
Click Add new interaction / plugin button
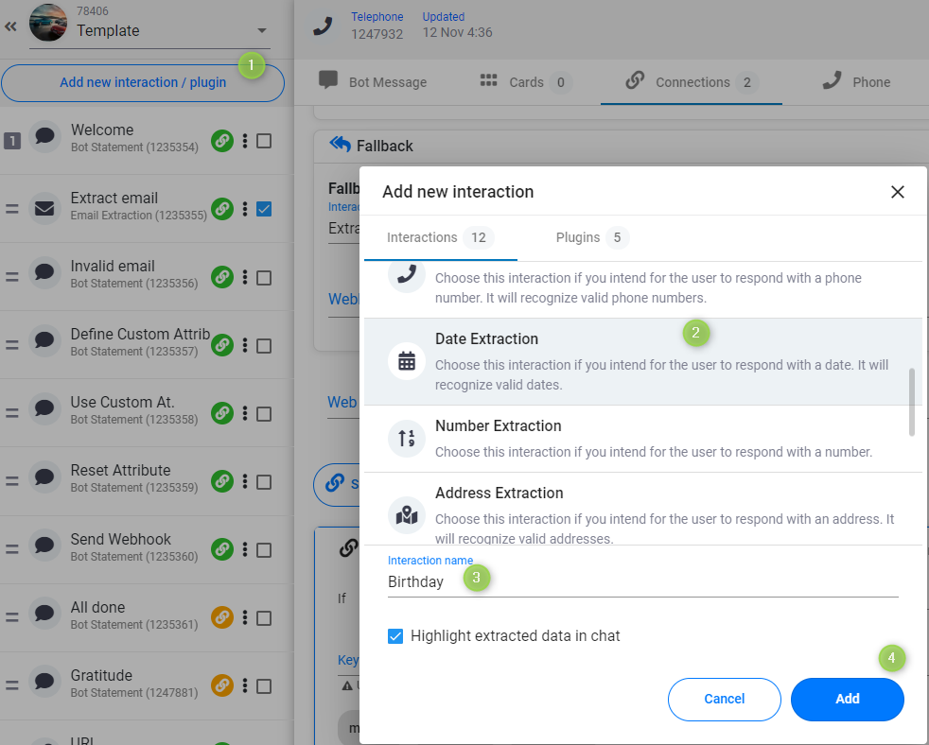143,82
